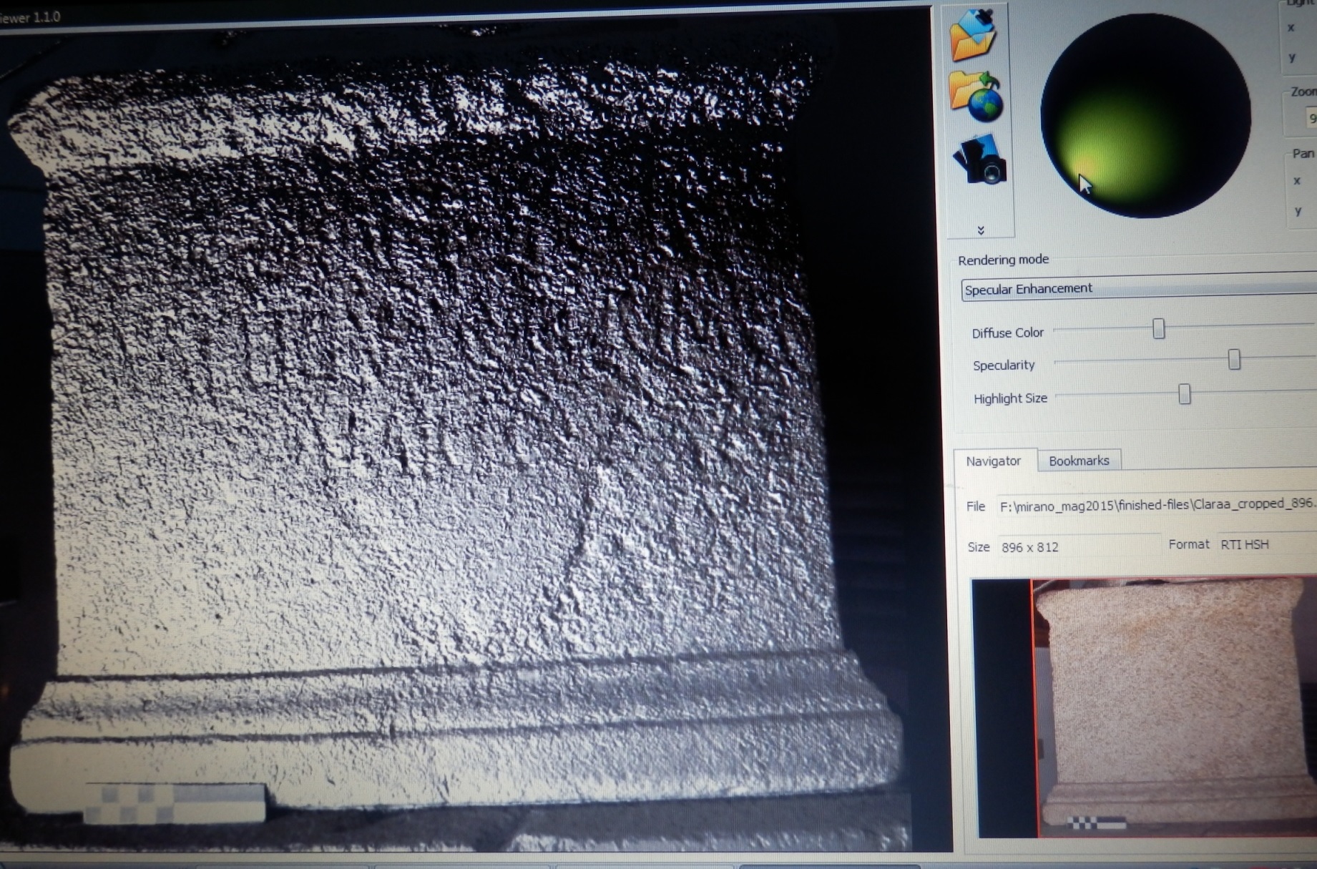1317x869 pixels.
Task: Expand more tools with the double chevron
Action: click(x=981, y=230)
